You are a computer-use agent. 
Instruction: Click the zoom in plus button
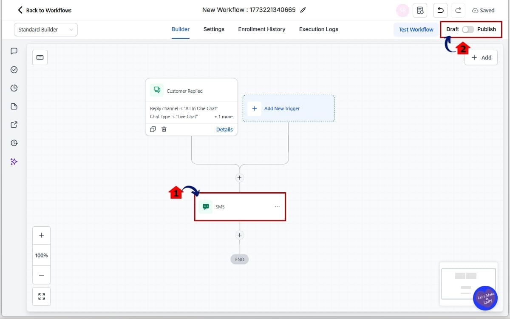tap(42, 235)
